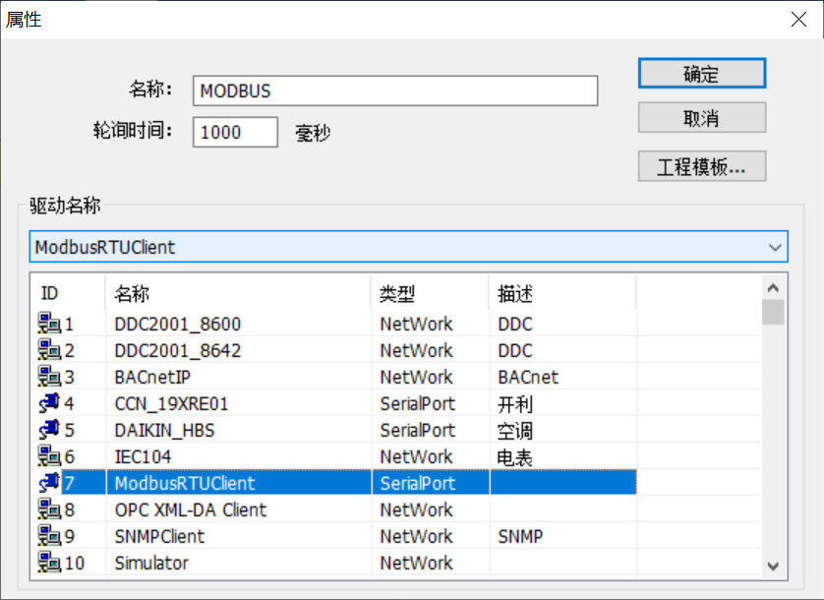This screenshot has width=824, height=600.
Task: Click the driver list scrollbar thumb
Action: coord(773,313)
